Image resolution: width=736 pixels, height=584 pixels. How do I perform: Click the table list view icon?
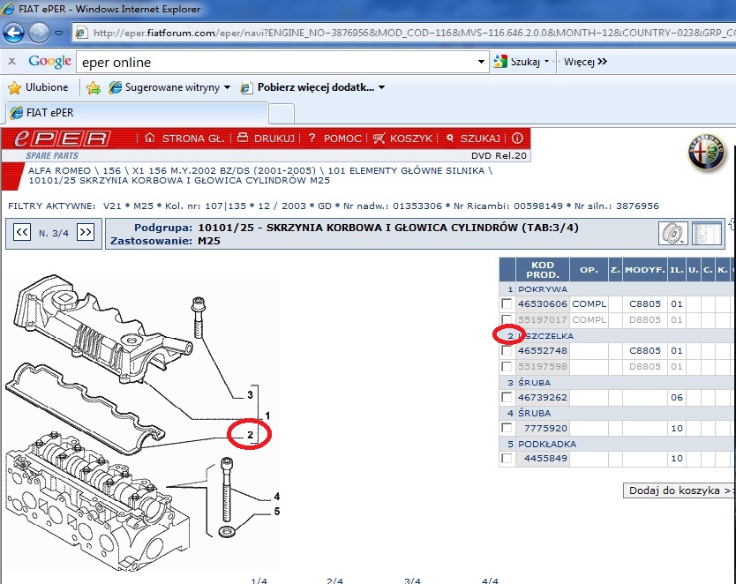tap(706, 233)
